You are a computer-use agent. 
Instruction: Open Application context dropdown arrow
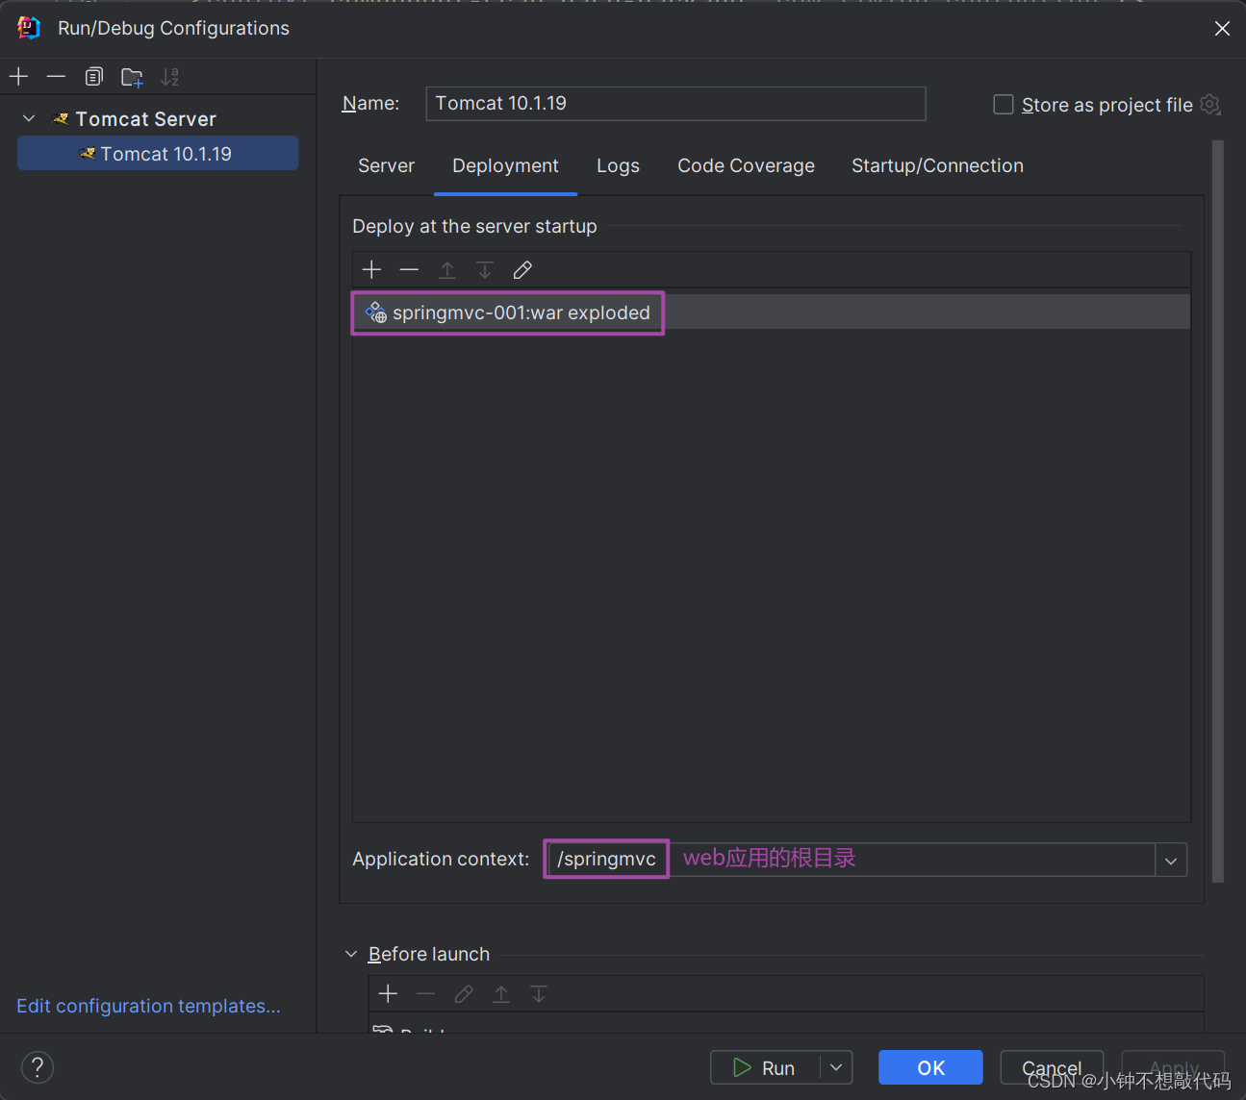(x=1171, y=860)
